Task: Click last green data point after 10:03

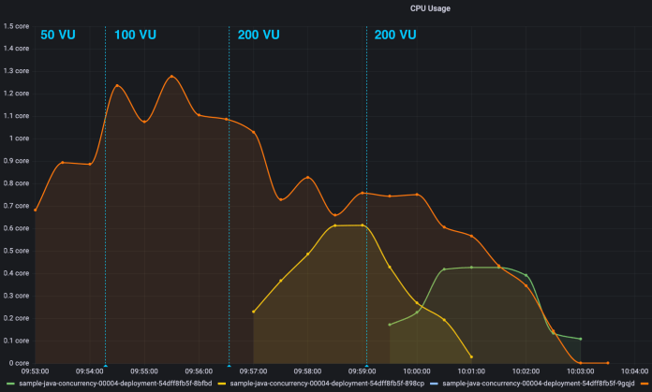Action: click(581, 339)
